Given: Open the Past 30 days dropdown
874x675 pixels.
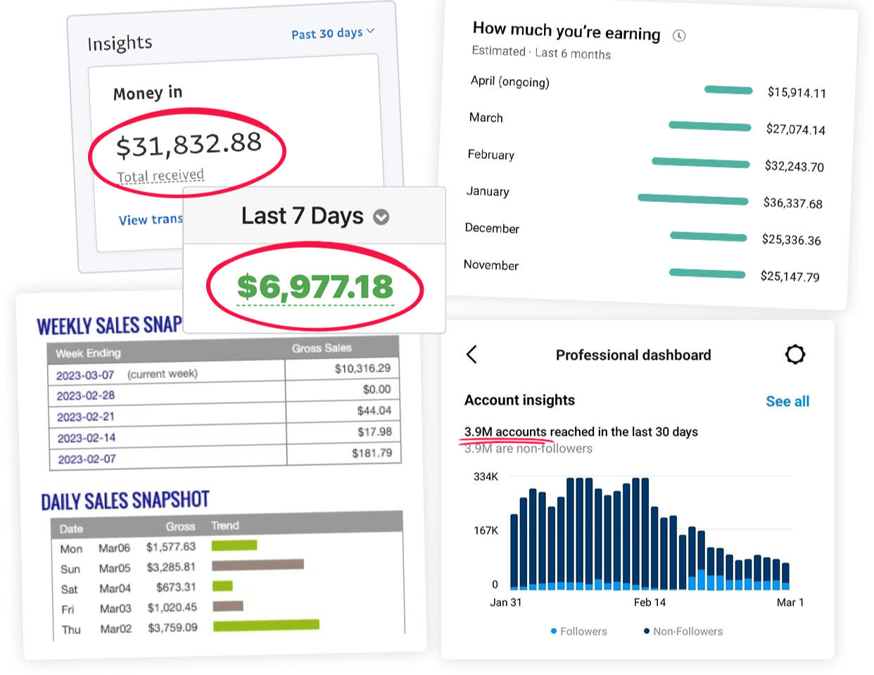Looking at the screenshot, I should pyautogui.click(x=333, y=33).
